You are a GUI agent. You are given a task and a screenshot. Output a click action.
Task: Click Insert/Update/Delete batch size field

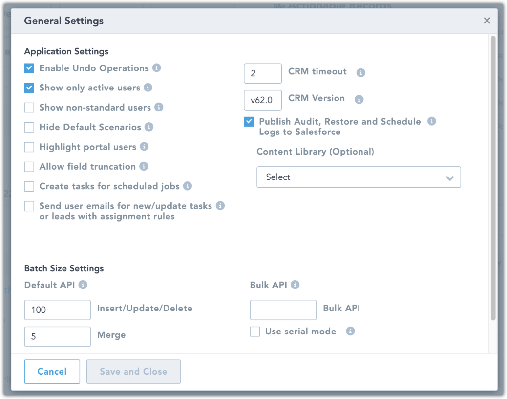click(58, 310)
